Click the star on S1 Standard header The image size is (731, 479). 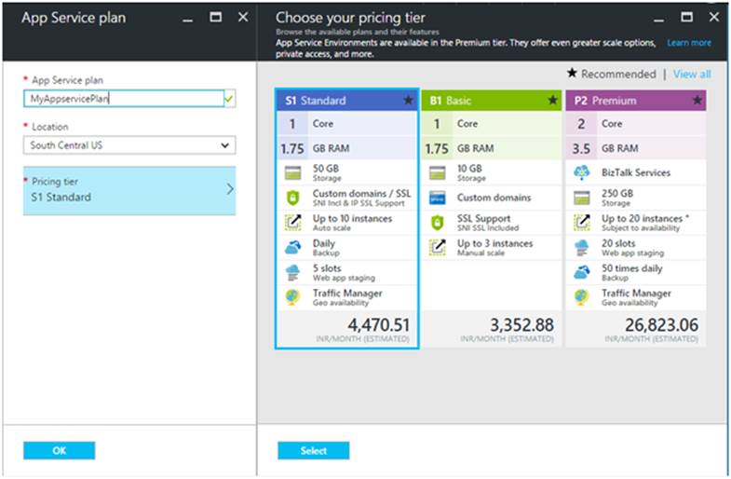[408, 100]
